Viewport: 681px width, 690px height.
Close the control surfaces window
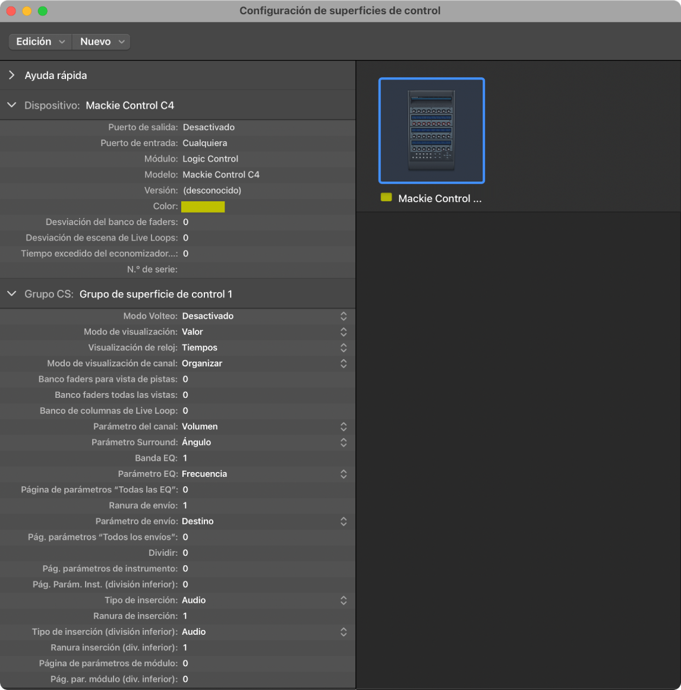[x=11, y=11]
